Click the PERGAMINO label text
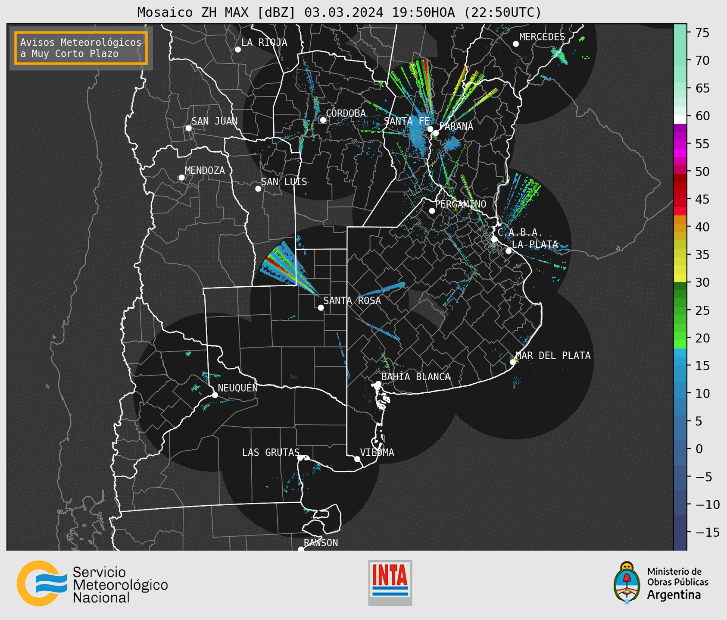Image resolution: width=727 pixels, height=620 pixels. [461, 204]
